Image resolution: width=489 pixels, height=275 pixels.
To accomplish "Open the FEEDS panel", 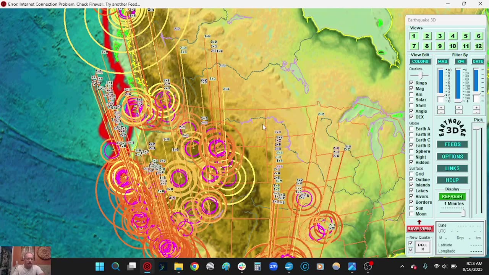I will pyautogui.click(x=452, y=144).
